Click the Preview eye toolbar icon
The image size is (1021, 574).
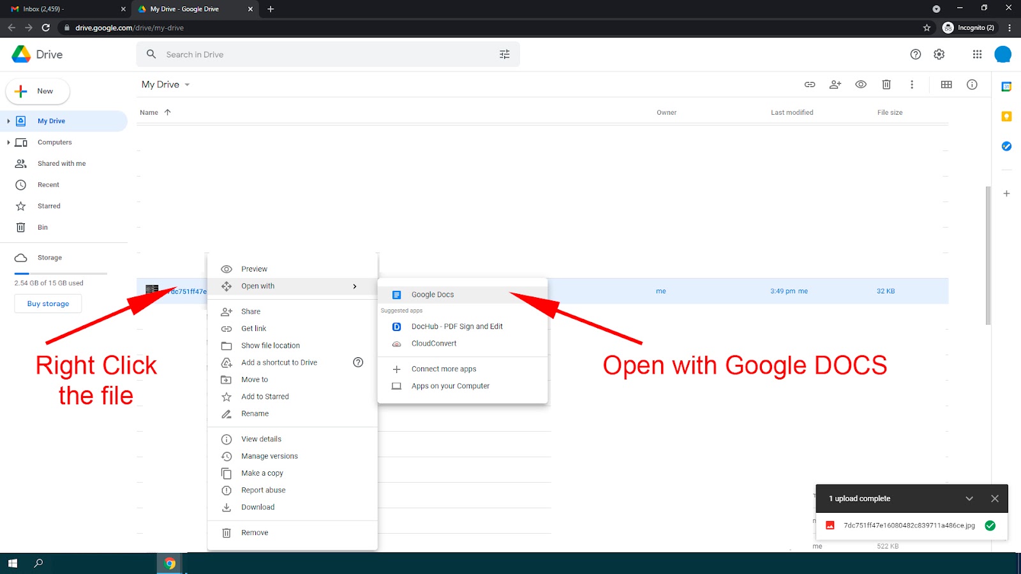point(861,84)
